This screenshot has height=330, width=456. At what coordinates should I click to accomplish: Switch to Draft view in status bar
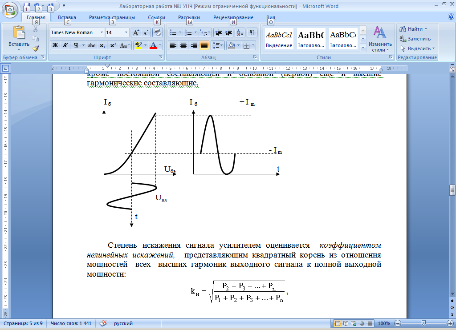tap(370, 323)
